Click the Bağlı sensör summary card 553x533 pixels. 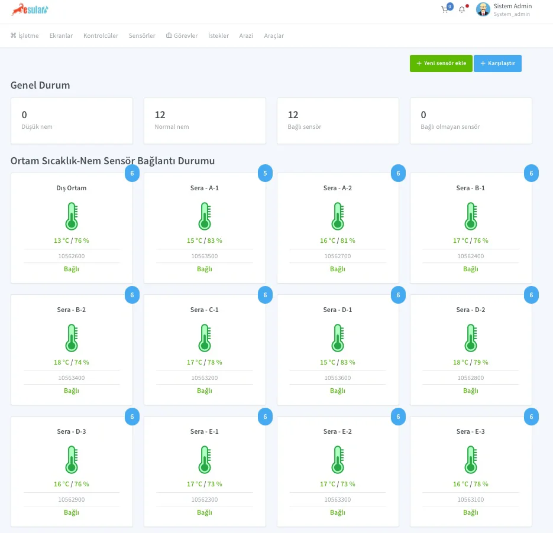click(338, 121)
